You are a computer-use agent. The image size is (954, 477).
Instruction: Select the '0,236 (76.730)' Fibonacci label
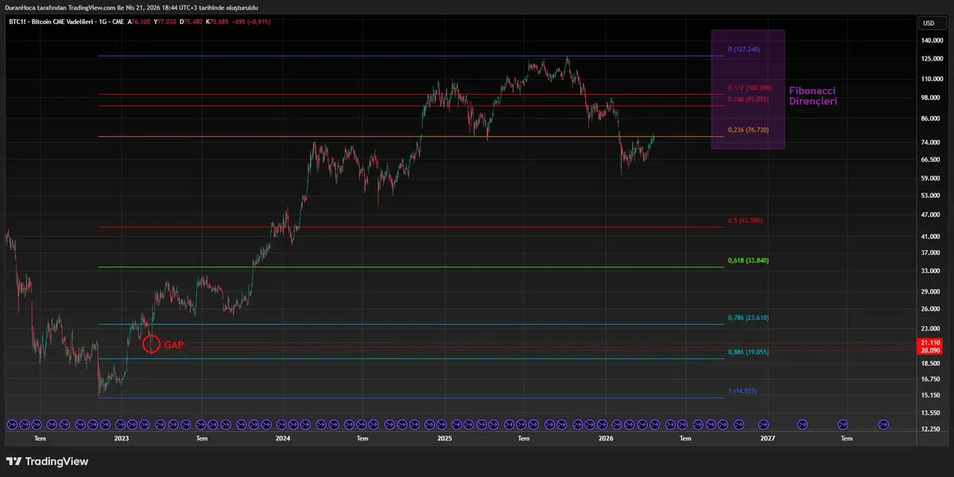(x=748, y=130)
